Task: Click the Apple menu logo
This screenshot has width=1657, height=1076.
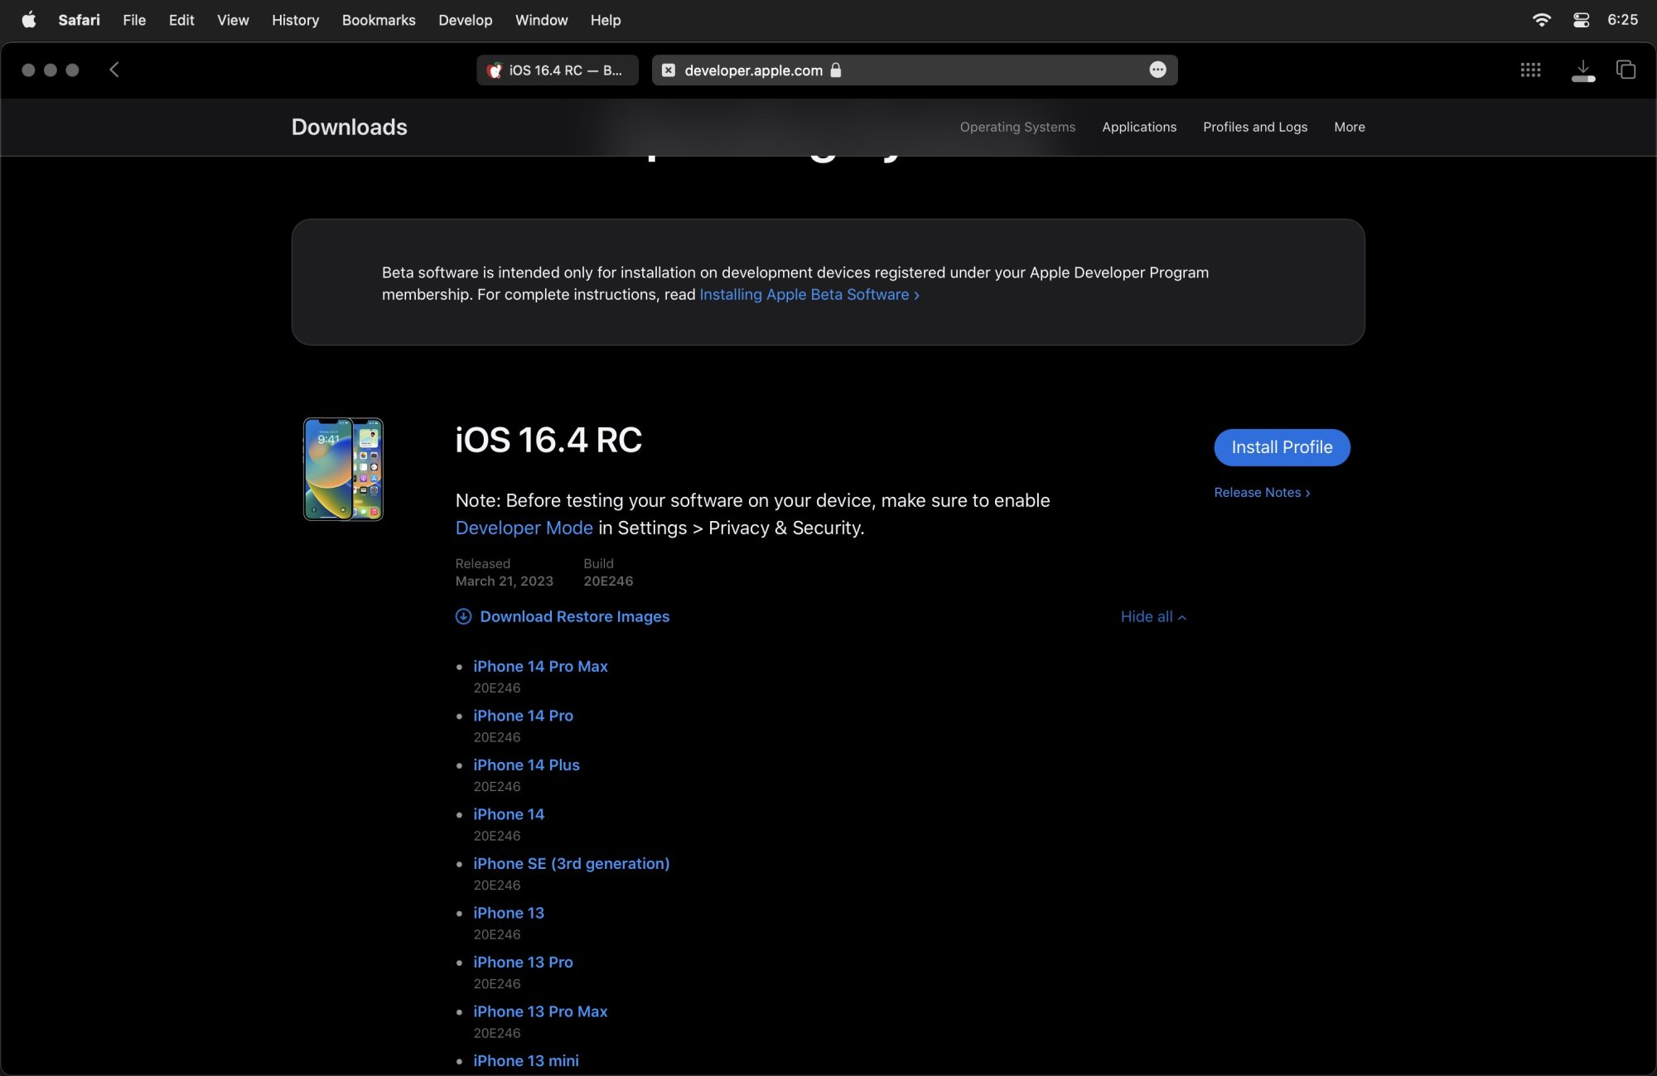Action: tap(28, 20)
